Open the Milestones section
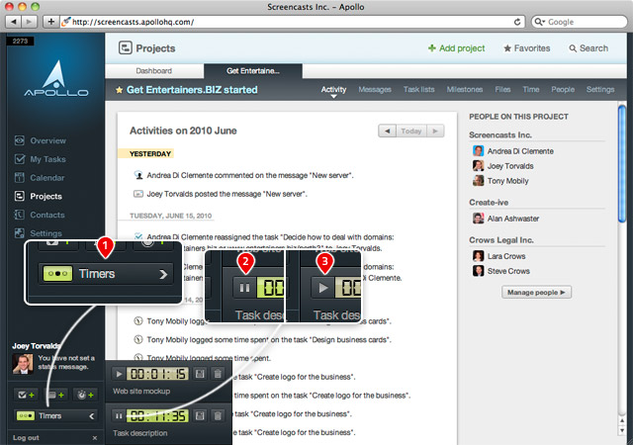This screenshot has height=445, width=633. coord(465,90)
